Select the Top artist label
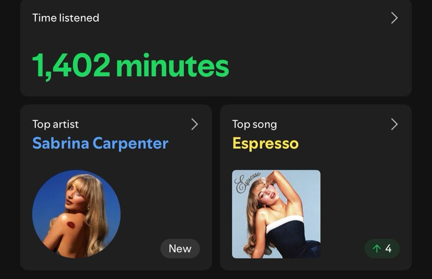Screen dimensions: 432x279 55,125
